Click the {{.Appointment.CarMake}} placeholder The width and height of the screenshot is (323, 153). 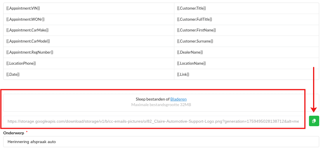coord(27,30)
